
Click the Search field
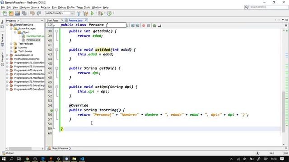[266, 7]
